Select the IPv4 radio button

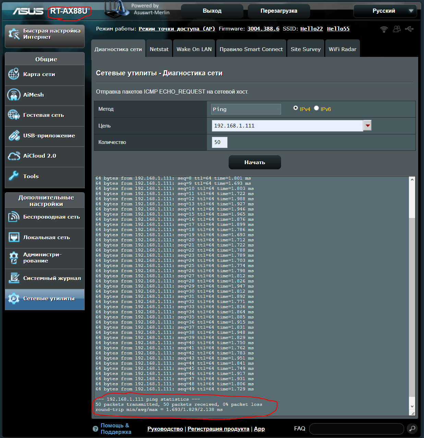tap(295, 108)
